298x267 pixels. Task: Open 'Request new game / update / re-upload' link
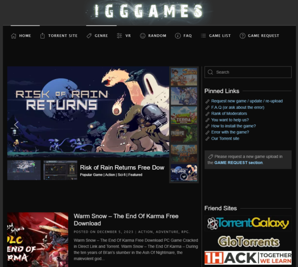[x=247, y=101]
